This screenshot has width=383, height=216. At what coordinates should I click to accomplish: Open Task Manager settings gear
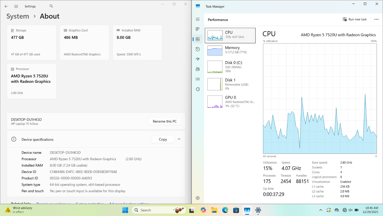(x=197, y=198)
